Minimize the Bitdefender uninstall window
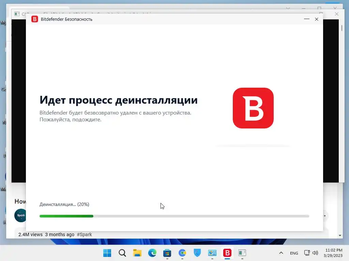 (307, 19)
